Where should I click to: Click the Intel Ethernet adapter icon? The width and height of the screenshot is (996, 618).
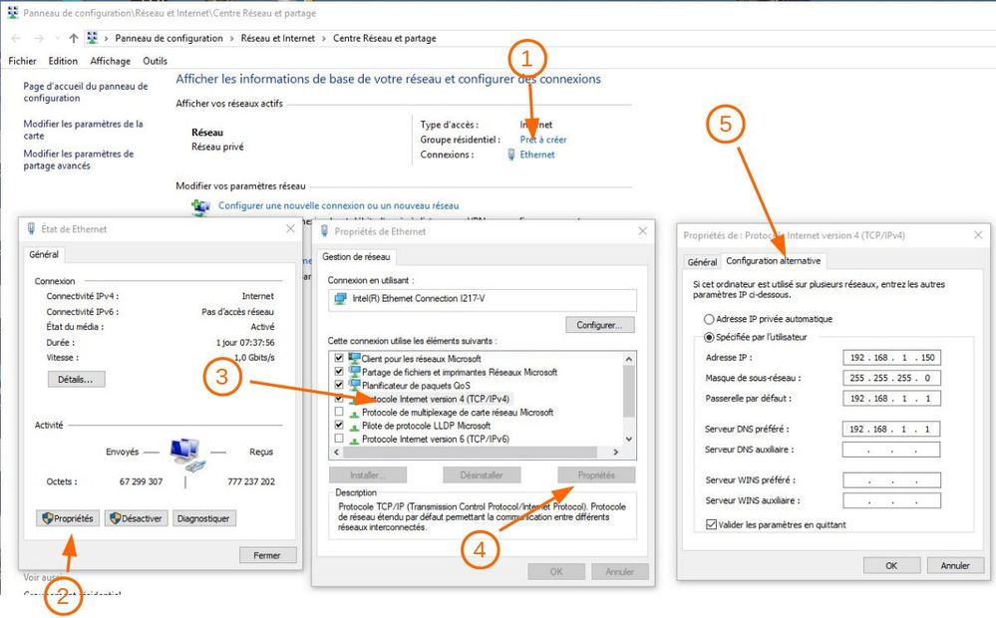click(x=340, y=298)
